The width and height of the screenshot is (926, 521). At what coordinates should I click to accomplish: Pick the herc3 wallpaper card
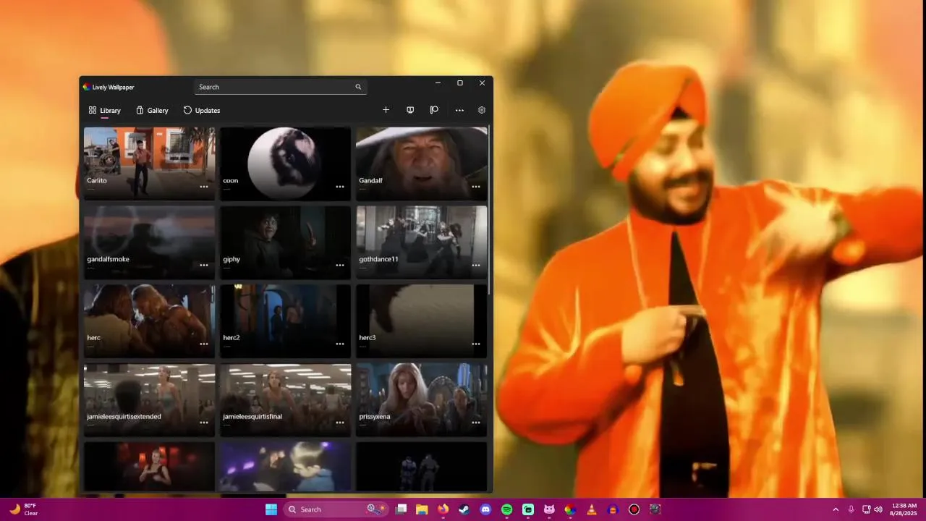pyautogui.click(x=421, y=320)
